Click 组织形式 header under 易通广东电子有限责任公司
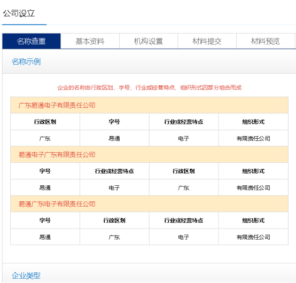 253,221
